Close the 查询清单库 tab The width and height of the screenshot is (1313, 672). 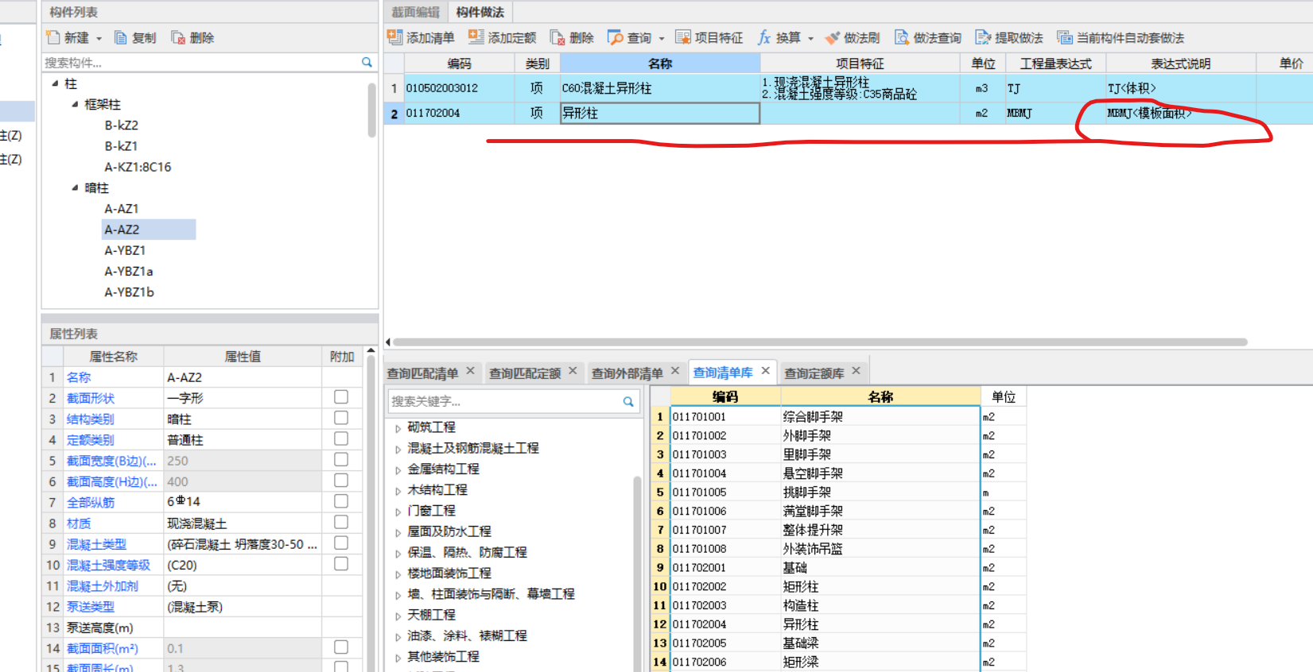pyautogui.click(x=766, y=371)
